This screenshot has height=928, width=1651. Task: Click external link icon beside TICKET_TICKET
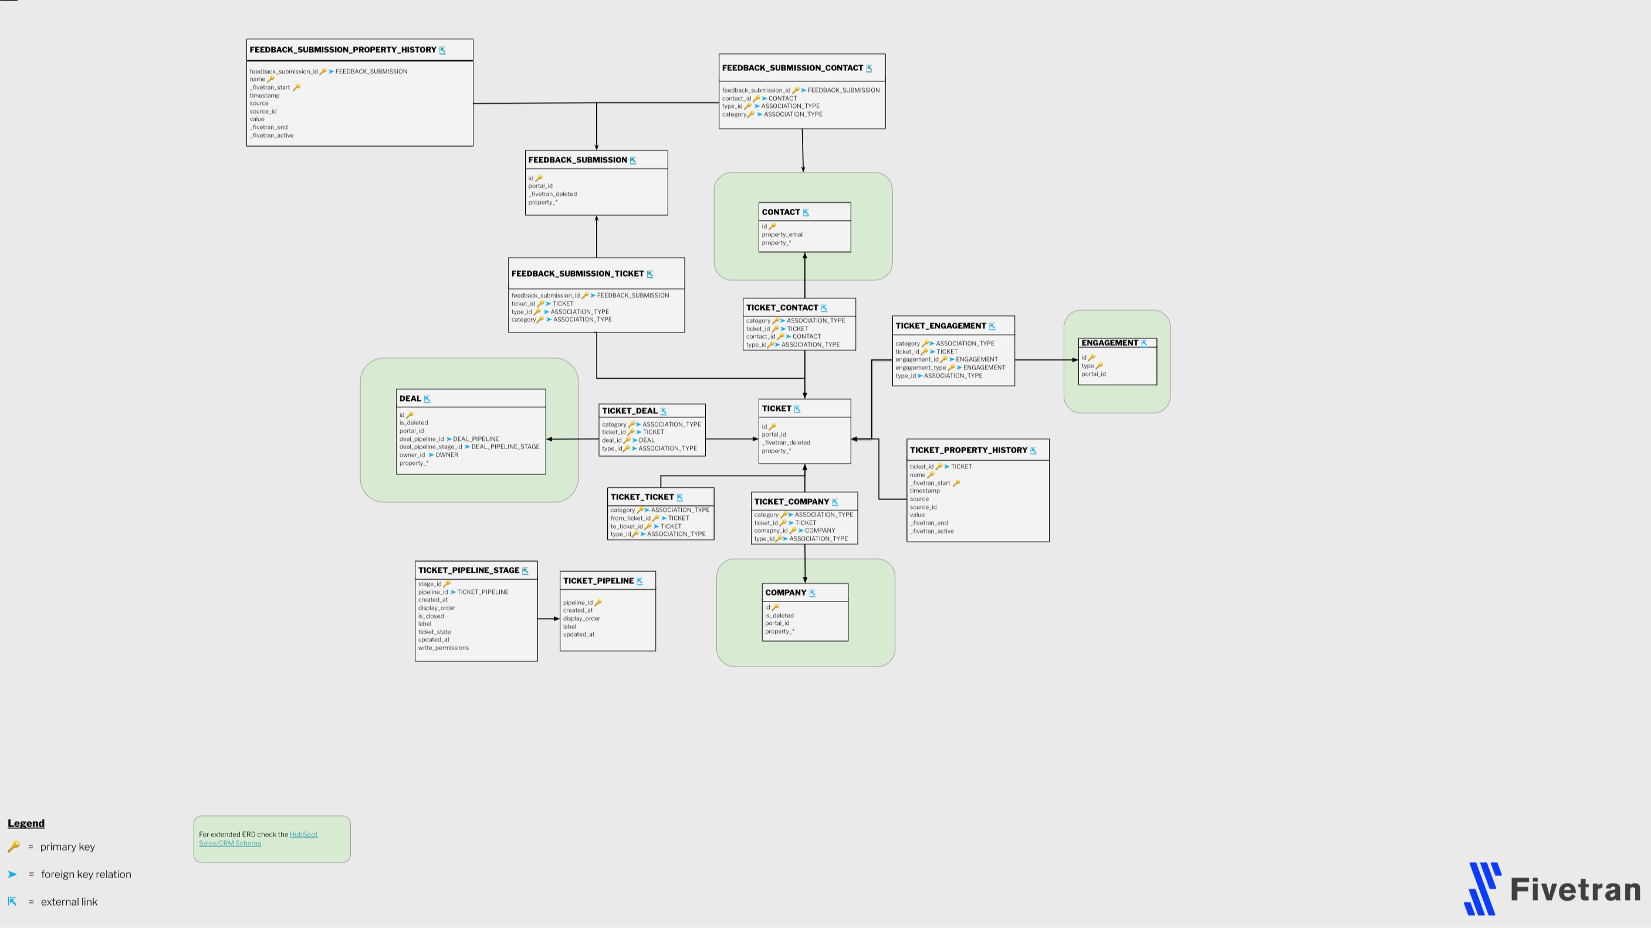(x=679, y=498)
